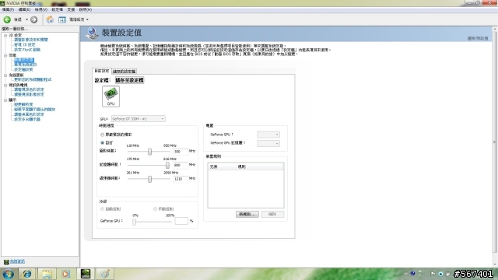Click the grey Forward arrow button
The height and width of the screenshot is (280, 498).
click(34, 19)
